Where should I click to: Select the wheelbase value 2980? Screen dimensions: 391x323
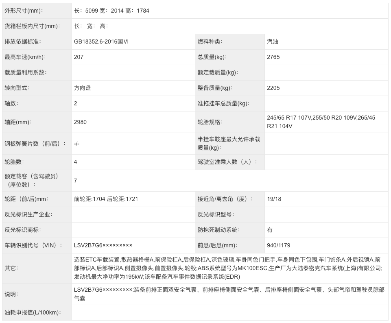80,122
